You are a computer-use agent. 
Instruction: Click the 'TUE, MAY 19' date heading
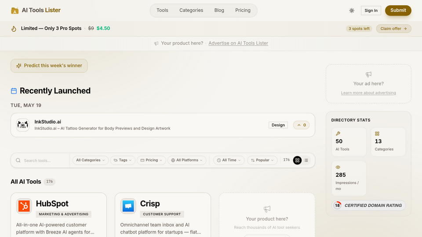pos(26,105)
